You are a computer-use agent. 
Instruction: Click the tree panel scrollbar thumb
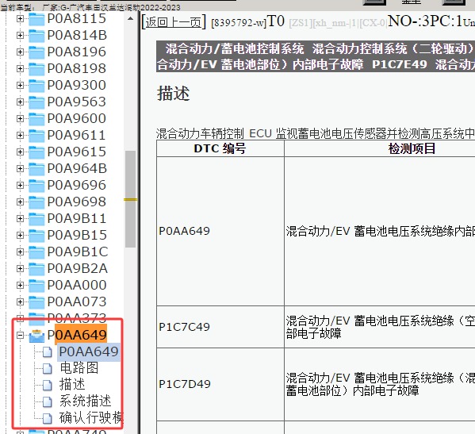131,199
